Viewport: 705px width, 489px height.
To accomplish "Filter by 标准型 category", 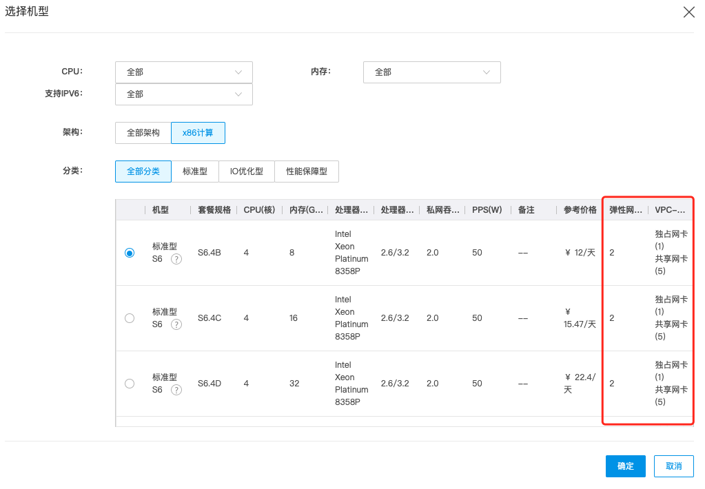I will click(x=195, y=171).
